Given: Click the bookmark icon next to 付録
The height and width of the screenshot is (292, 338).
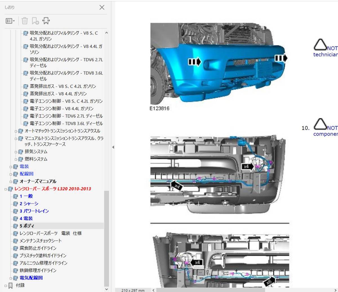Looking at the screenshot, I should point(10,286).
